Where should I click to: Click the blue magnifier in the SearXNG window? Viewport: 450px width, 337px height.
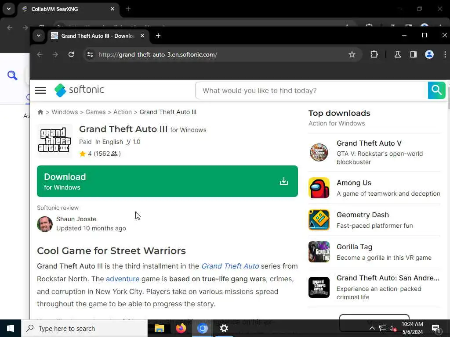[x=12, y=75]
